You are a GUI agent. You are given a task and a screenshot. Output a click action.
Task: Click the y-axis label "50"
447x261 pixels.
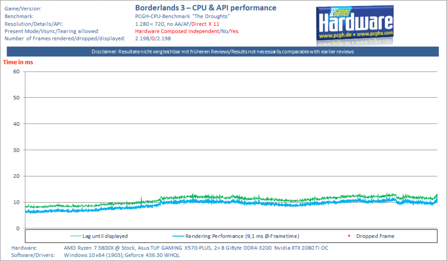coord(17,98)
